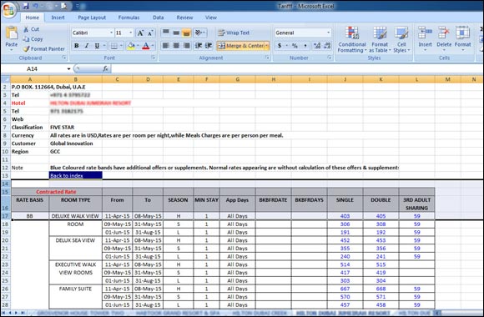
Task: Open the font color dropdown arrow
Action: pos(153,46)
